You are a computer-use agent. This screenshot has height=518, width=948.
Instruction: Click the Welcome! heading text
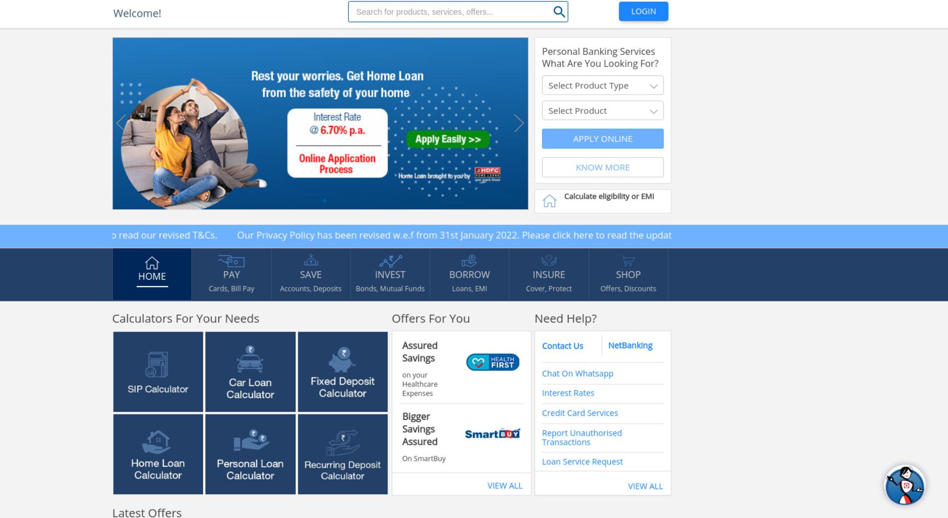click(x=137, y=13)
